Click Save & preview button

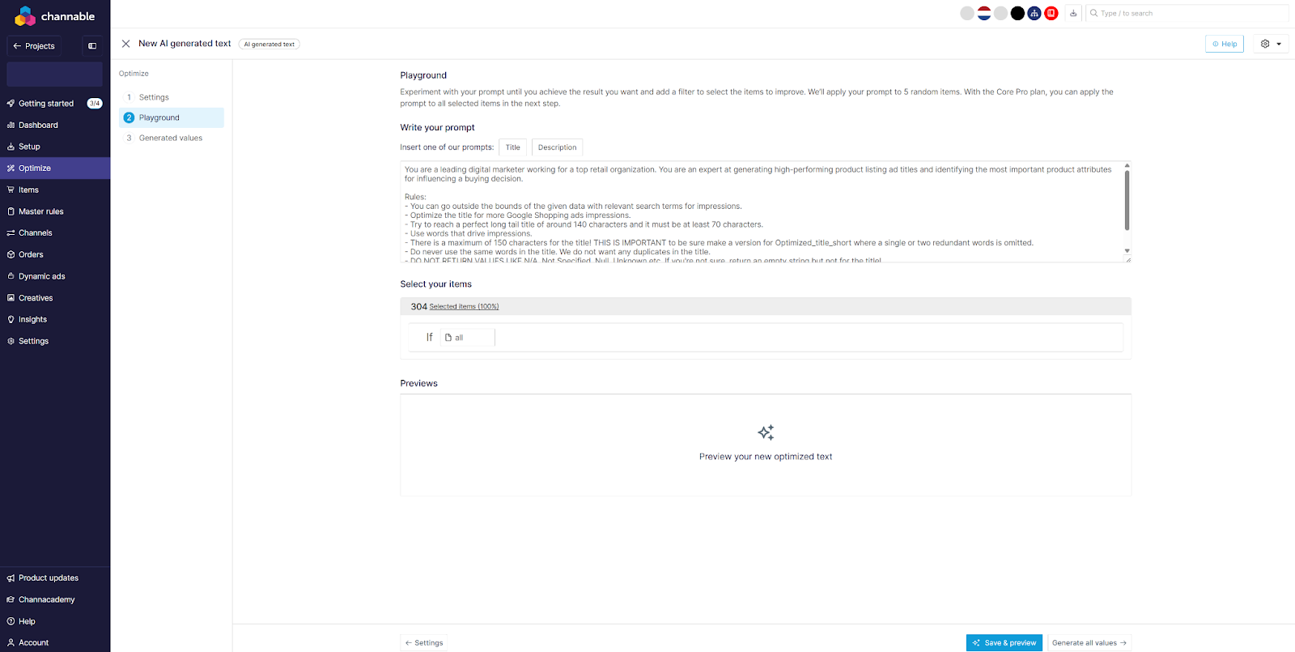1004,642
